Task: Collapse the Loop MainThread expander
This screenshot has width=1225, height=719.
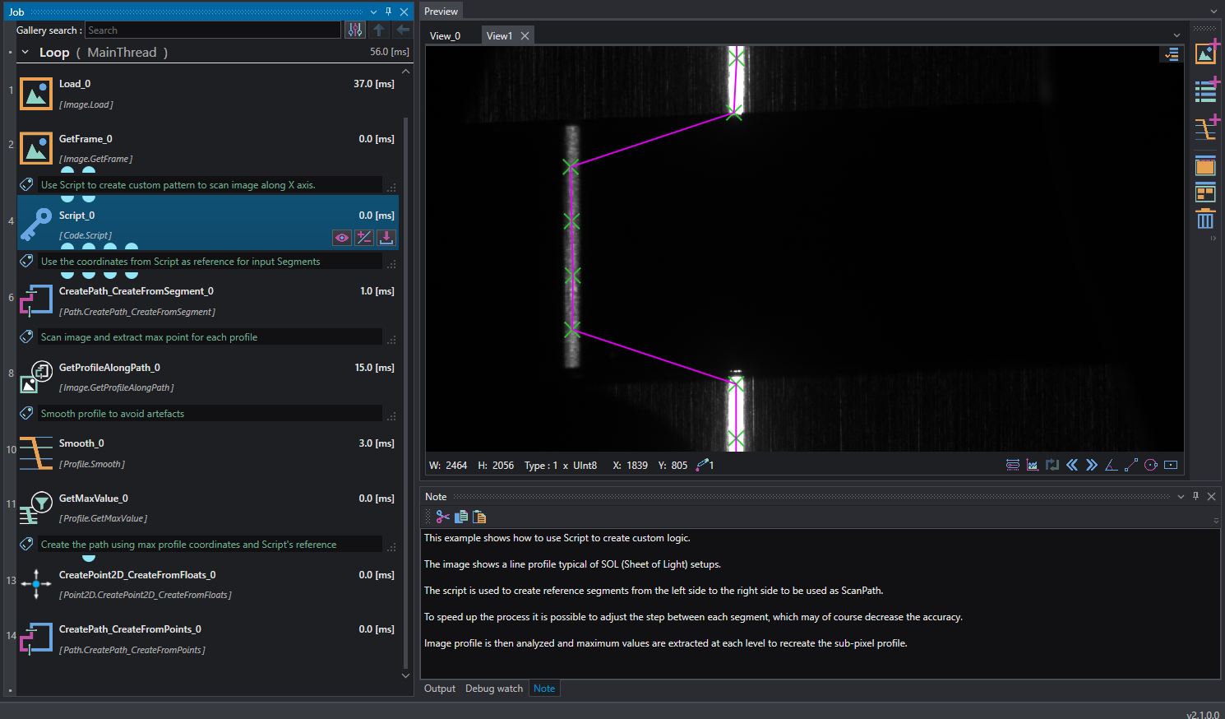Action: 25,52
